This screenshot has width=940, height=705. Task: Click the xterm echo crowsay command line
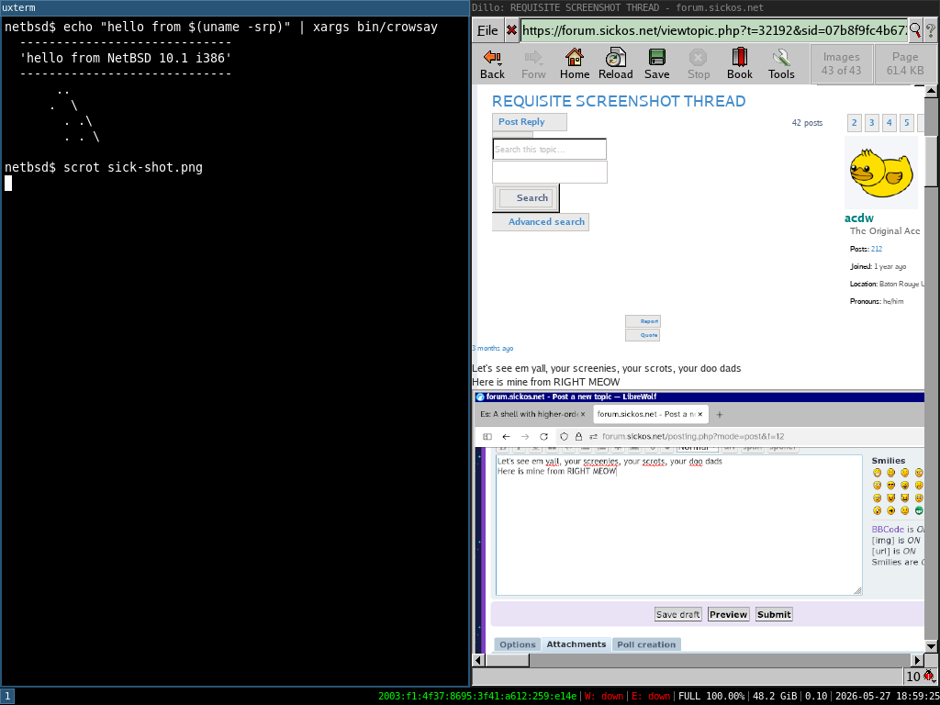tap(251, 28)
